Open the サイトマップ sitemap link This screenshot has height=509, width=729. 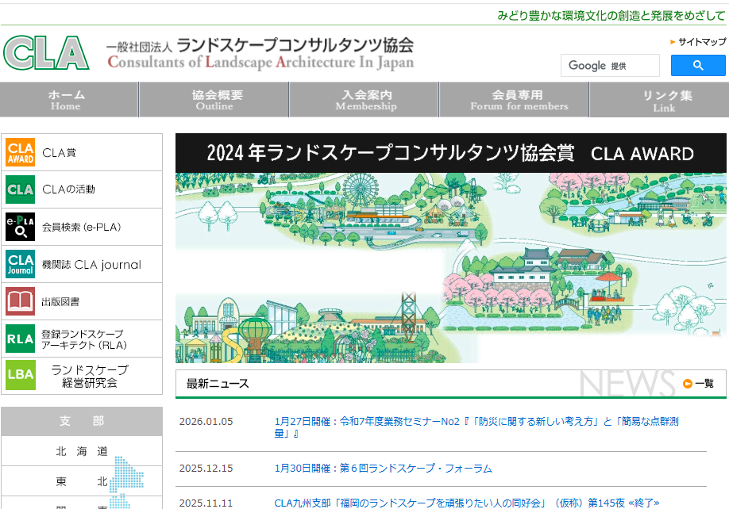tap(701, 42)
